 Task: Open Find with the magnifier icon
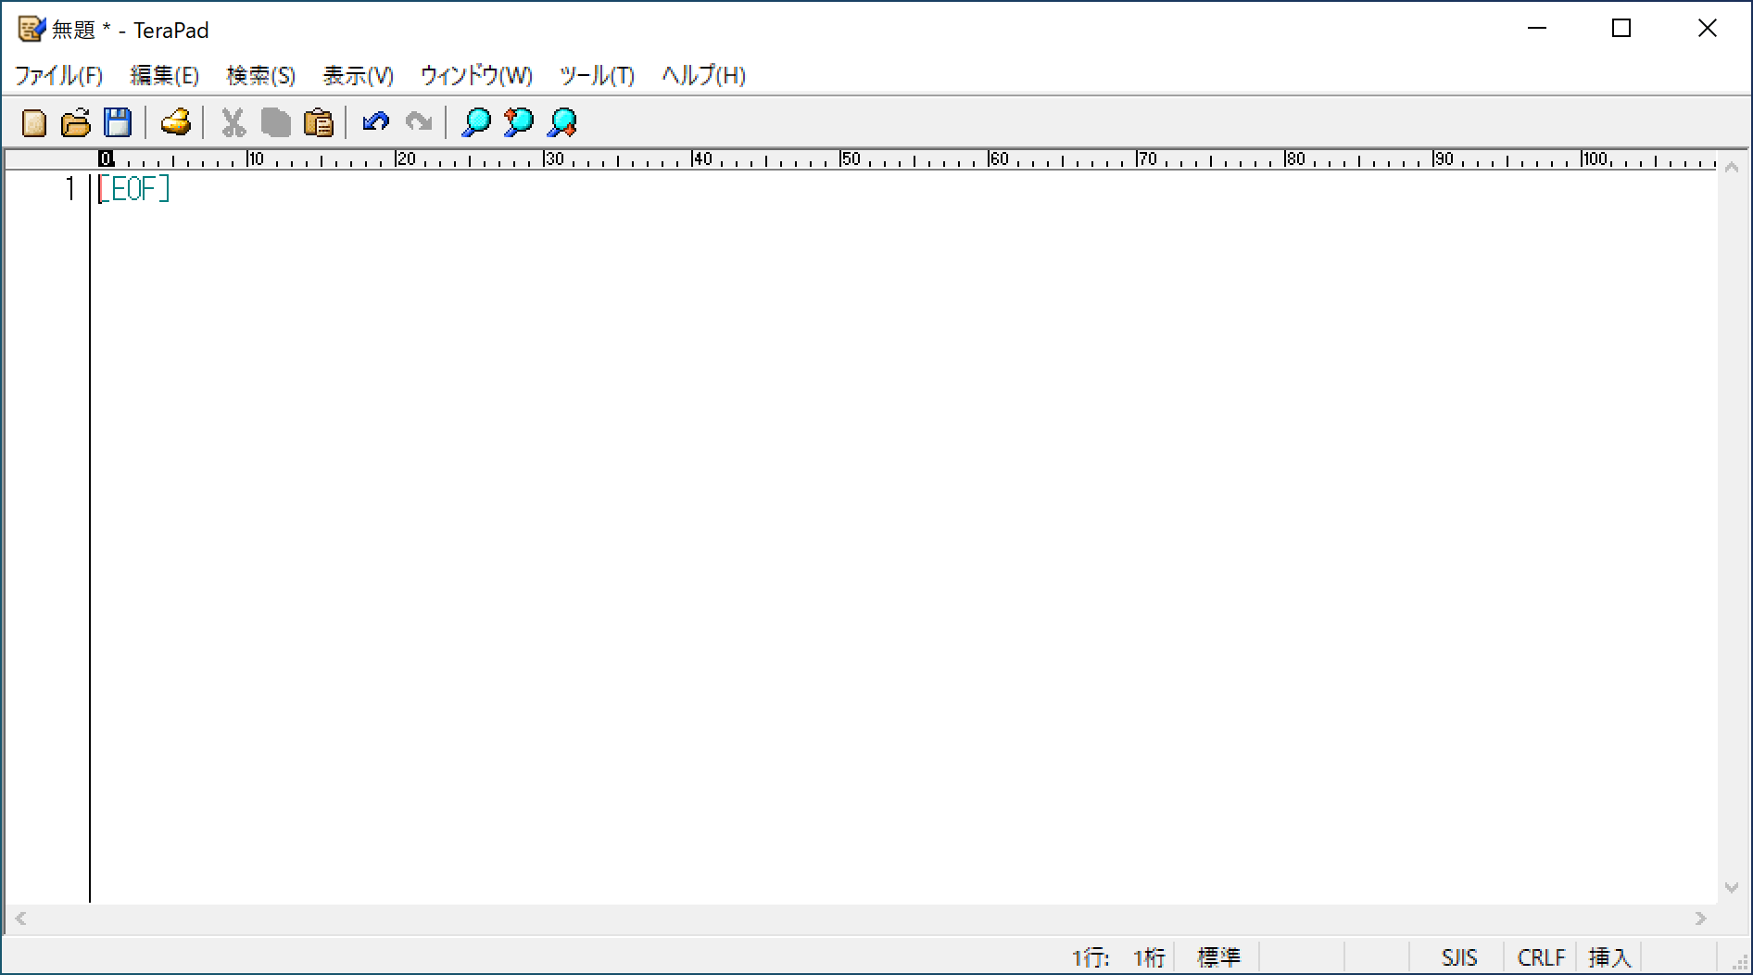(475, 122)
